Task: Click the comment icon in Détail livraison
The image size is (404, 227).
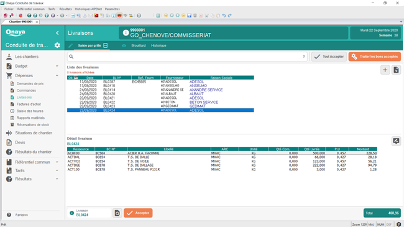Action: coord(396,141)
